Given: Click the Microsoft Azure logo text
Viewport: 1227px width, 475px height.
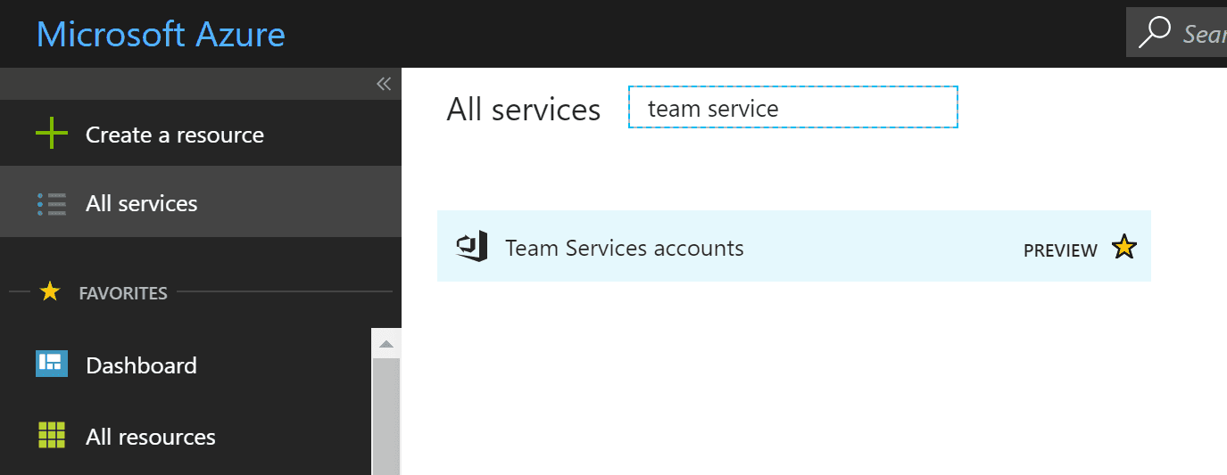Looking at the screenshot, I should click(162, 35).
